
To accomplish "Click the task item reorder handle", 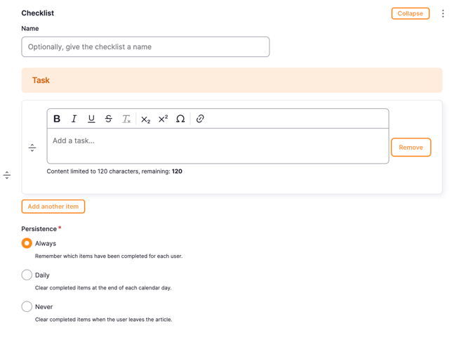I will pyautogui.click(x=32, y=148).
